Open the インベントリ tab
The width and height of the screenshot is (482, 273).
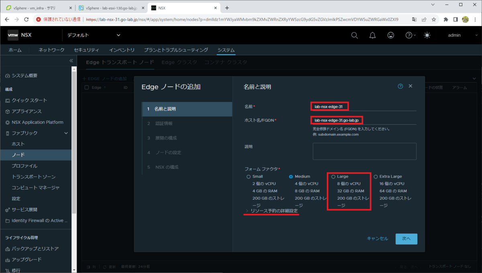click(x=122, y=50)
